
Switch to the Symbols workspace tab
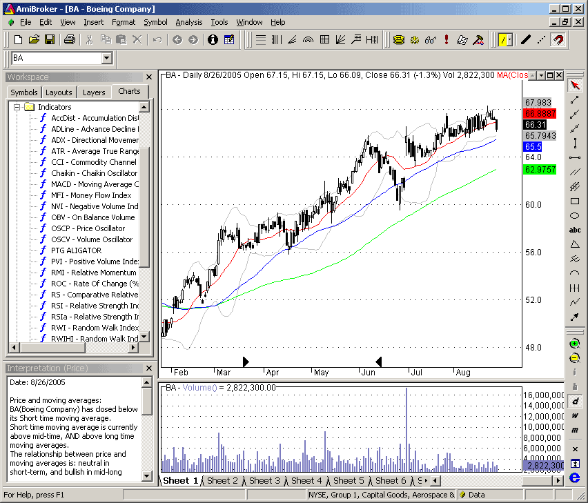24,92
